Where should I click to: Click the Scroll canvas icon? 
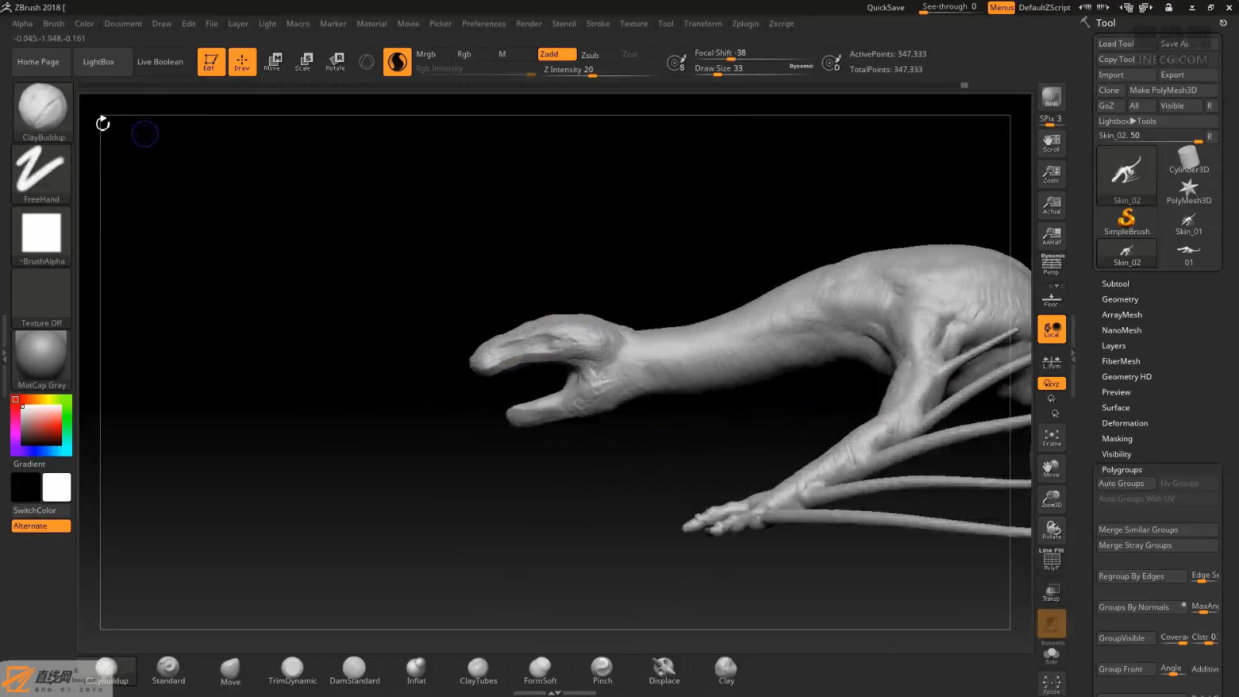pos(1051,143)
